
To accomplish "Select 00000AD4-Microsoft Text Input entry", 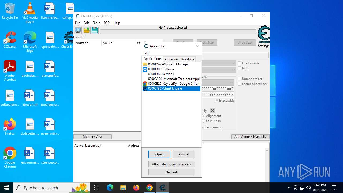I will point(171,79).
